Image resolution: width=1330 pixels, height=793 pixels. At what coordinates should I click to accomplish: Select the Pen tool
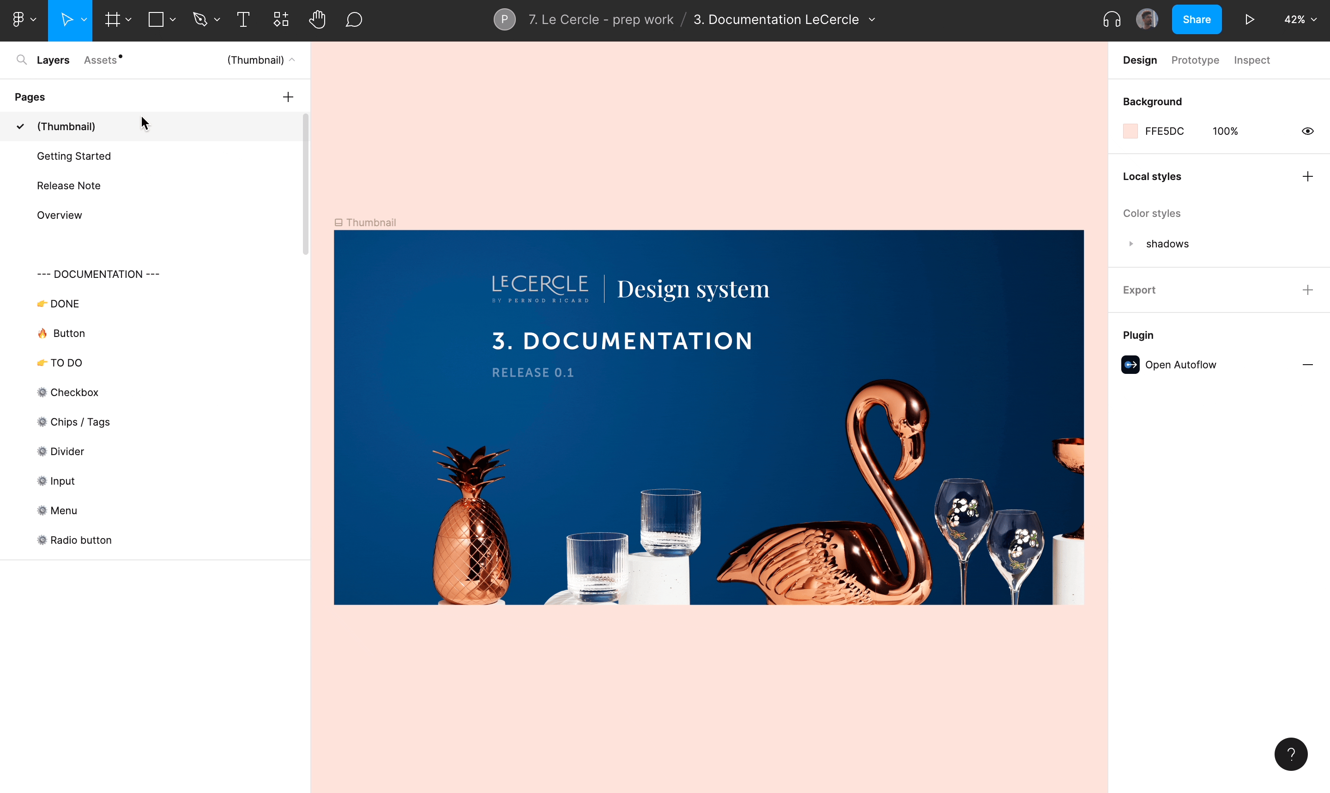pos(200,20)
